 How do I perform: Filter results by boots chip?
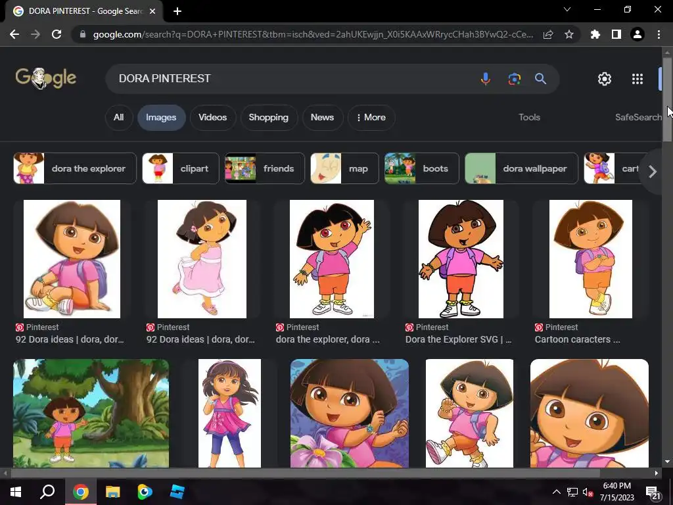click(x=421, y=168)
